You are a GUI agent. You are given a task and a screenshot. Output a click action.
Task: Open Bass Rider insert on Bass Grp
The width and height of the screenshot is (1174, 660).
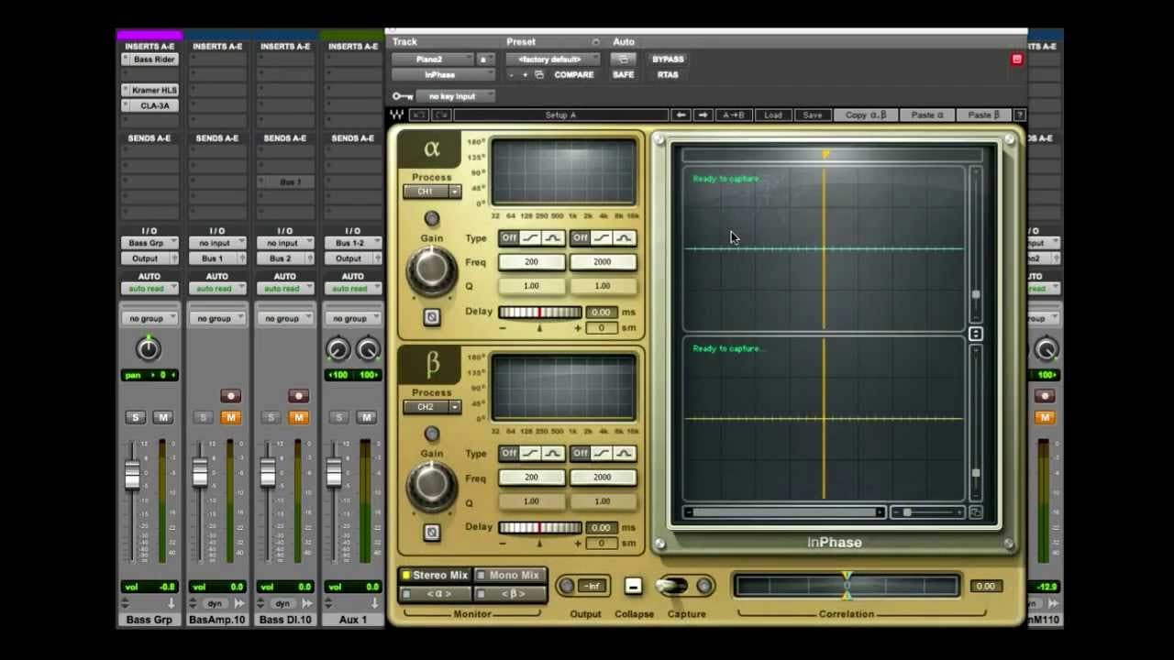pyautogui.click(x=150, y=60)
